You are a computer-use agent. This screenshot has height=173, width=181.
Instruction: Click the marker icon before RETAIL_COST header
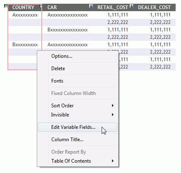[x=91, y=6]
